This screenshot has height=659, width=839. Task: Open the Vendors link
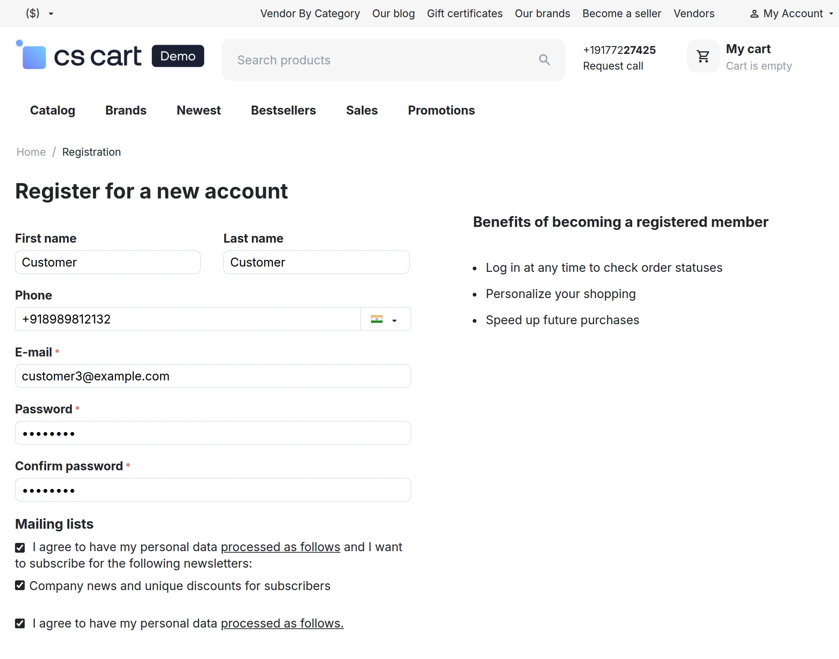pos(694,13)
